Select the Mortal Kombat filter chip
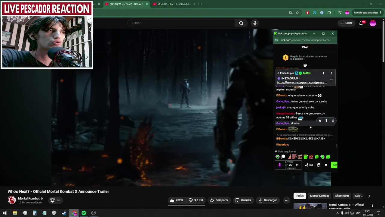The height and width of the screenshot is (217, 385). (x=319, y=196)
